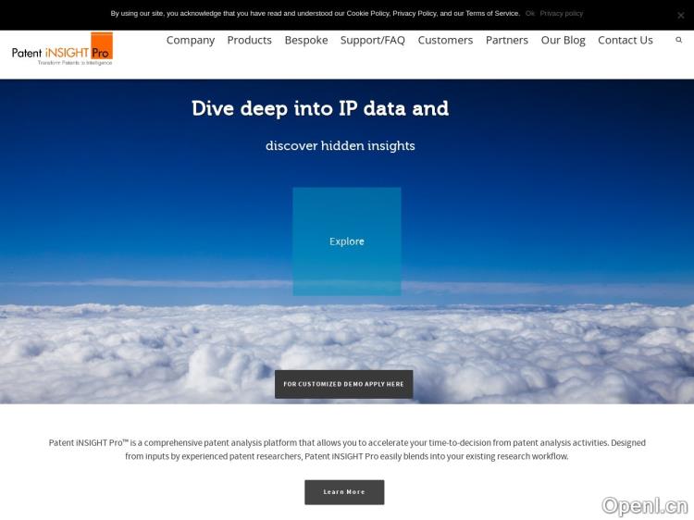
Task: Visit Our Blog from the navigation
Action: click(x=563, y=40)
